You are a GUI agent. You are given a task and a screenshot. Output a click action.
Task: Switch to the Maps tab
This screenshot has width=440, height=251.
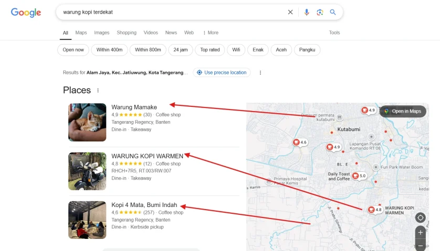coord(81,32)
